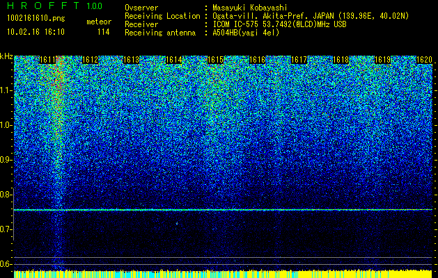The width and height of the screenshot is (438, 278).
Task: Click the yellow signal level bar strip
Action: [223, 274]
